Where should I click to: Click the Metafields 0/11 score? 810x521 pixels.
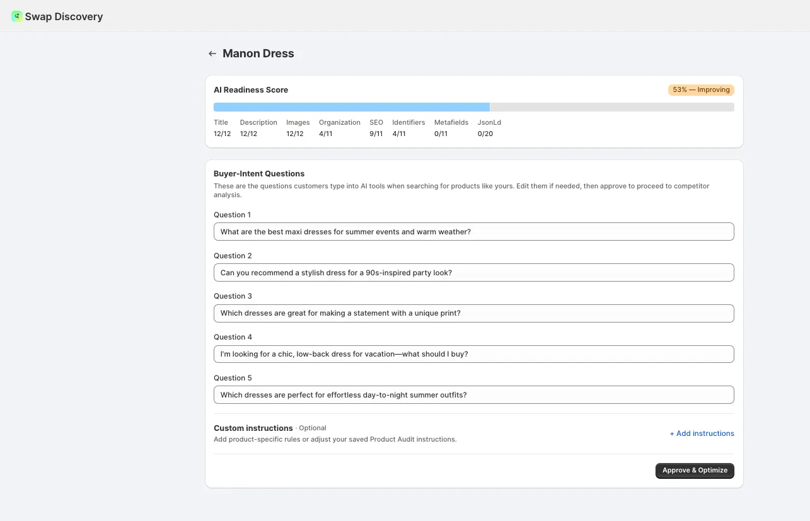point(451,128)
